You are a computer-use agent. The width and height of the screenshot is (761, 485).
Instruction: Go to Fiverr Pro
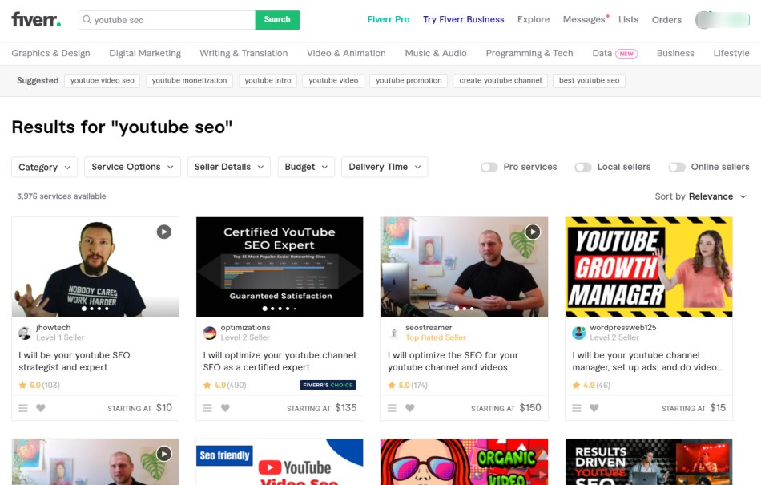click(389, 20)
